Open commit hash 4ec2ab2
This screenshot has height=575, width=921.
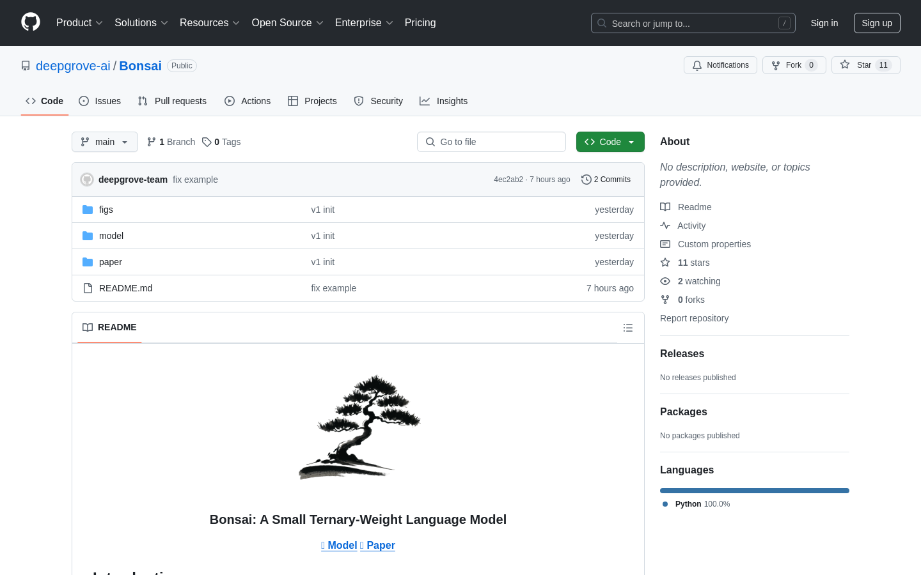(508, 180)
